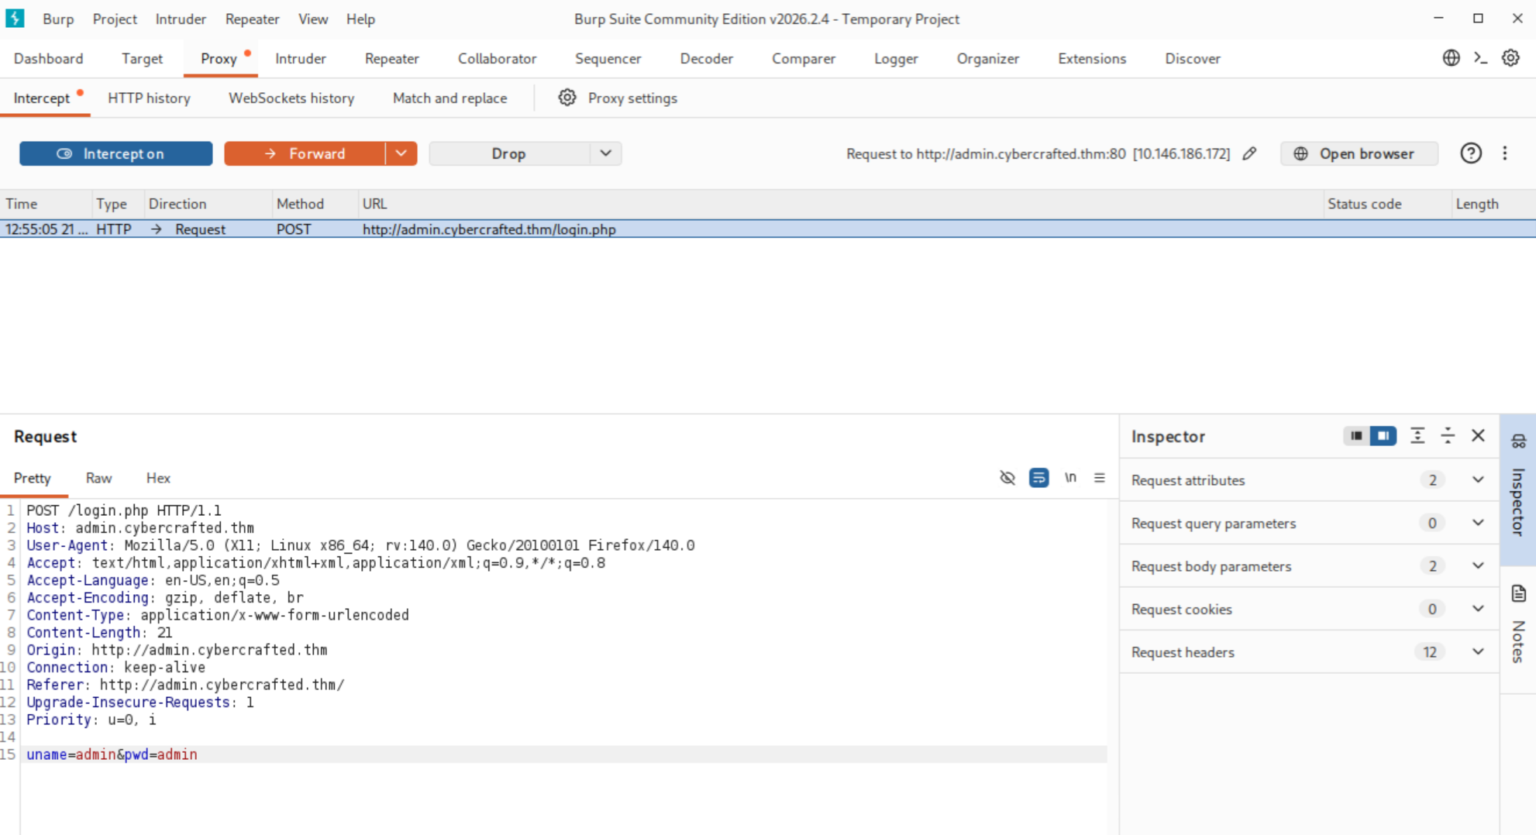Image resolution: width=1536 pixels, height=835 pixels.
Task: Open the Comparer tab
Action: 804,58
